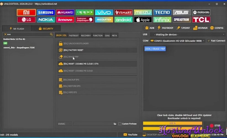
Task: Clear the model search with X icon
Action: (5, 34)
